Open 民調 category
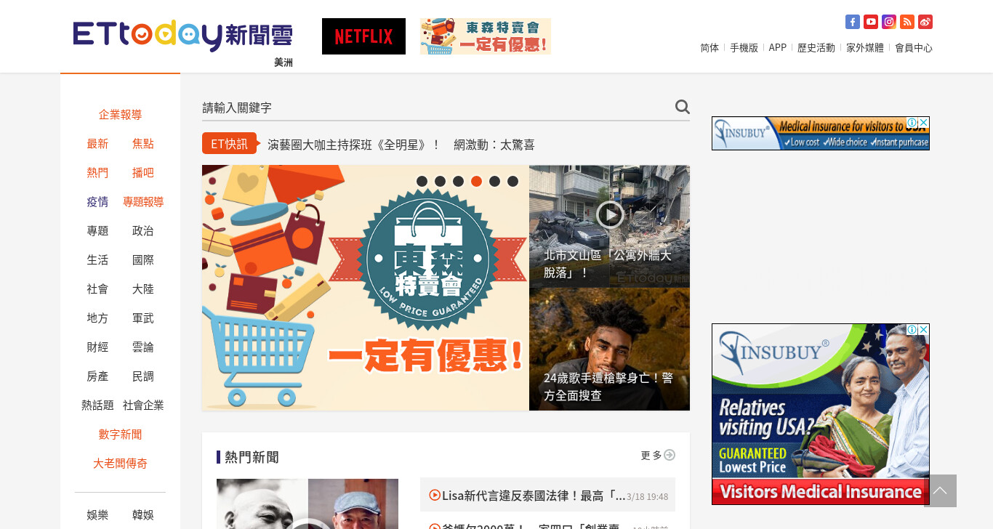 click(143, 376)
